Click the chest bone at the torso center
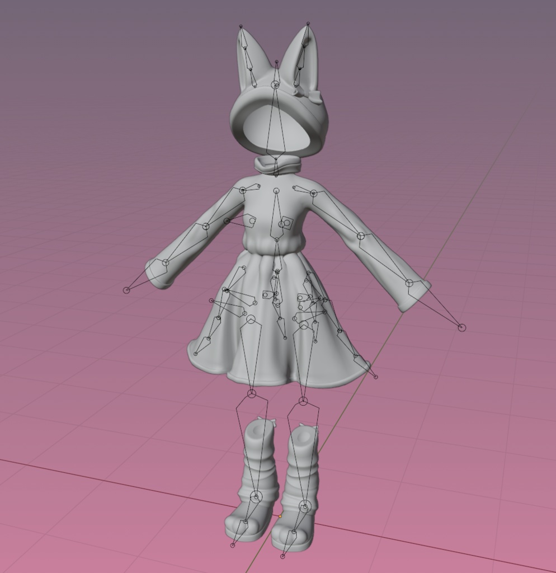This screenshot has height=573, width=556. [276, 190]
